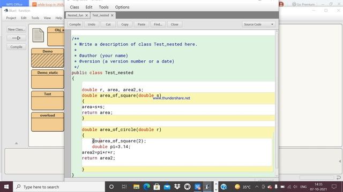The image size is (343, 192).
Task: Open BlueJ icon on taskbar
Action: click(x=207, y=187)
